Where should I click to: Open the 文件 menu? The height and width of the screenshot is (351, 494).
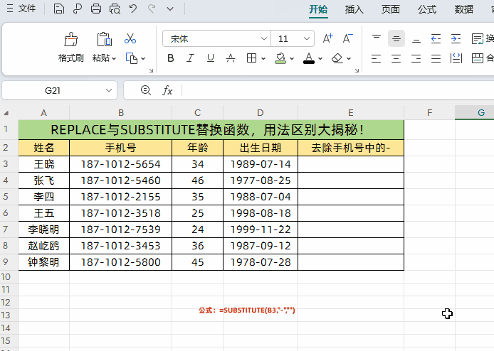[21, 9]
